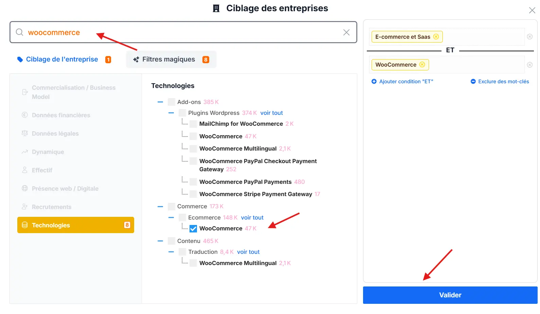This screenshot has width=540, height=314.
Task: Collapse the Commerce tree node
Action: [x=160, y=206]
